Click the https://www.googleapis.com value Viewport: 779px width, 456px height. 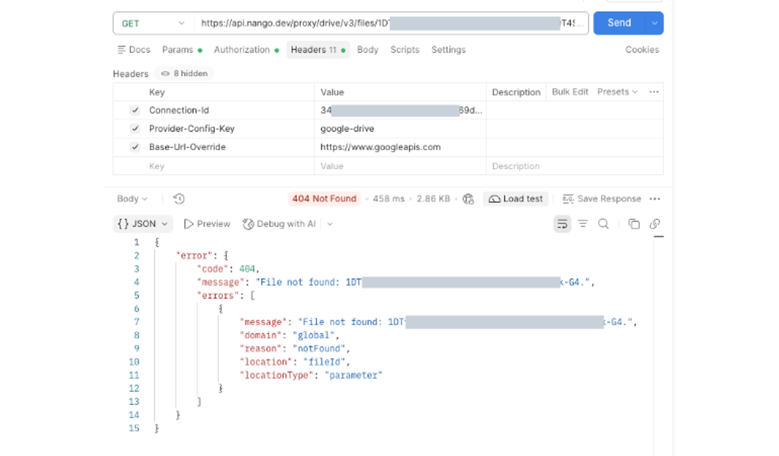380,147
